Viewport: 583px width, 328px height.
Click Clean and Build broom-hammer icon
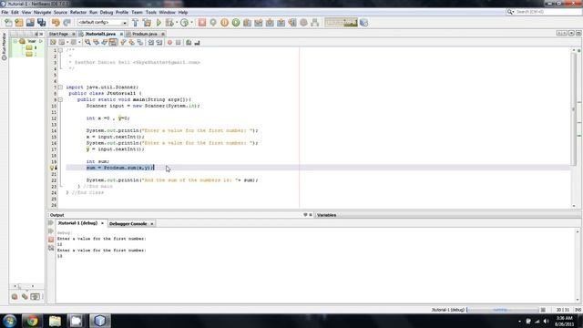tap(147, 23)
